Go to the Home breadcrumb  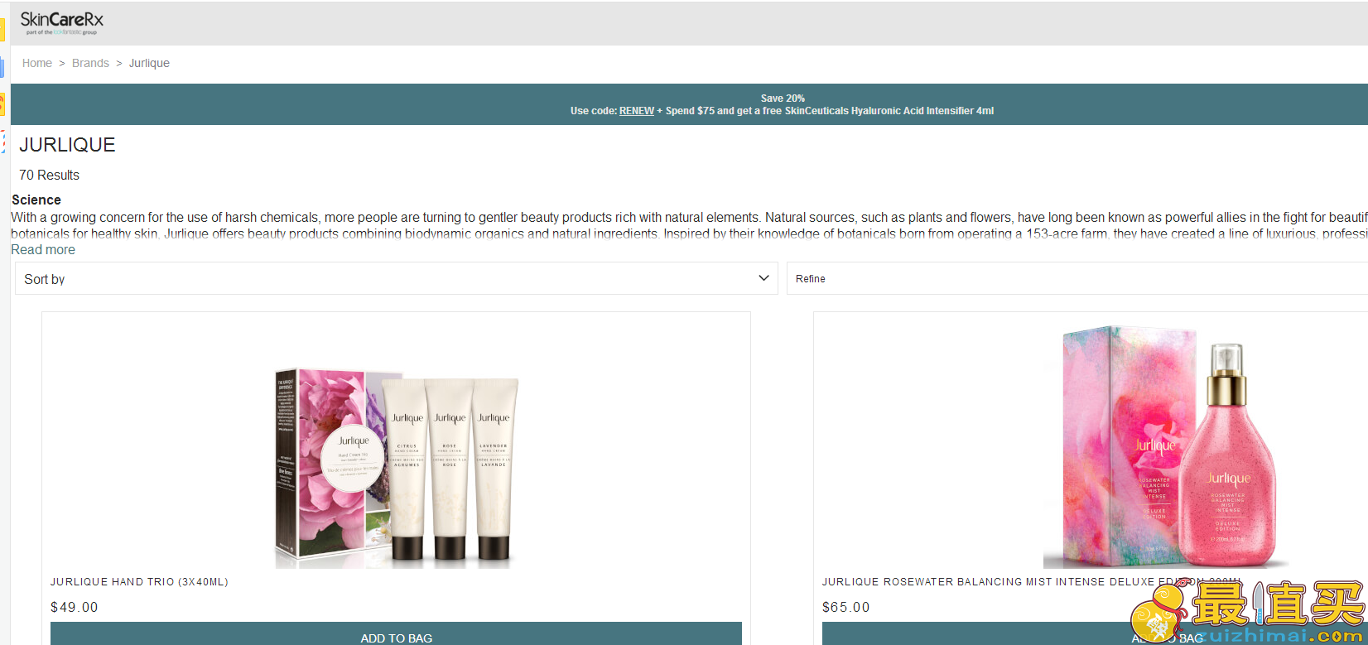click(37, 63)
